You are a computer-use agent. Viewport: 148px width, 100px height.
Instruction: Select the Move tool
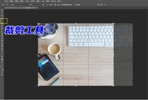coord(2,10)
